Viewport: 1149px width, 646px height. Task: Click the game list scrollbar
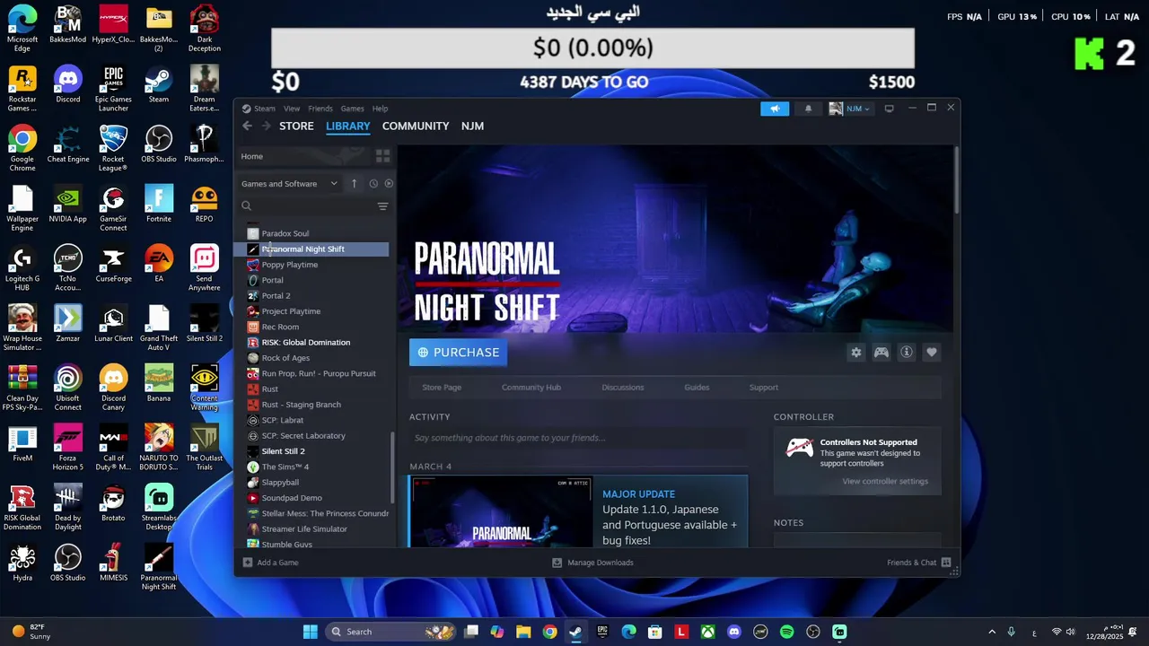[391, 467]
